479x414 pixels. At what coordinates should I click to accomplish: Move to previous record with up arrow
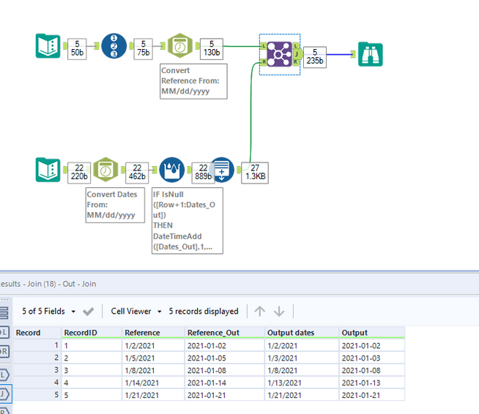(x=260, y=311)
